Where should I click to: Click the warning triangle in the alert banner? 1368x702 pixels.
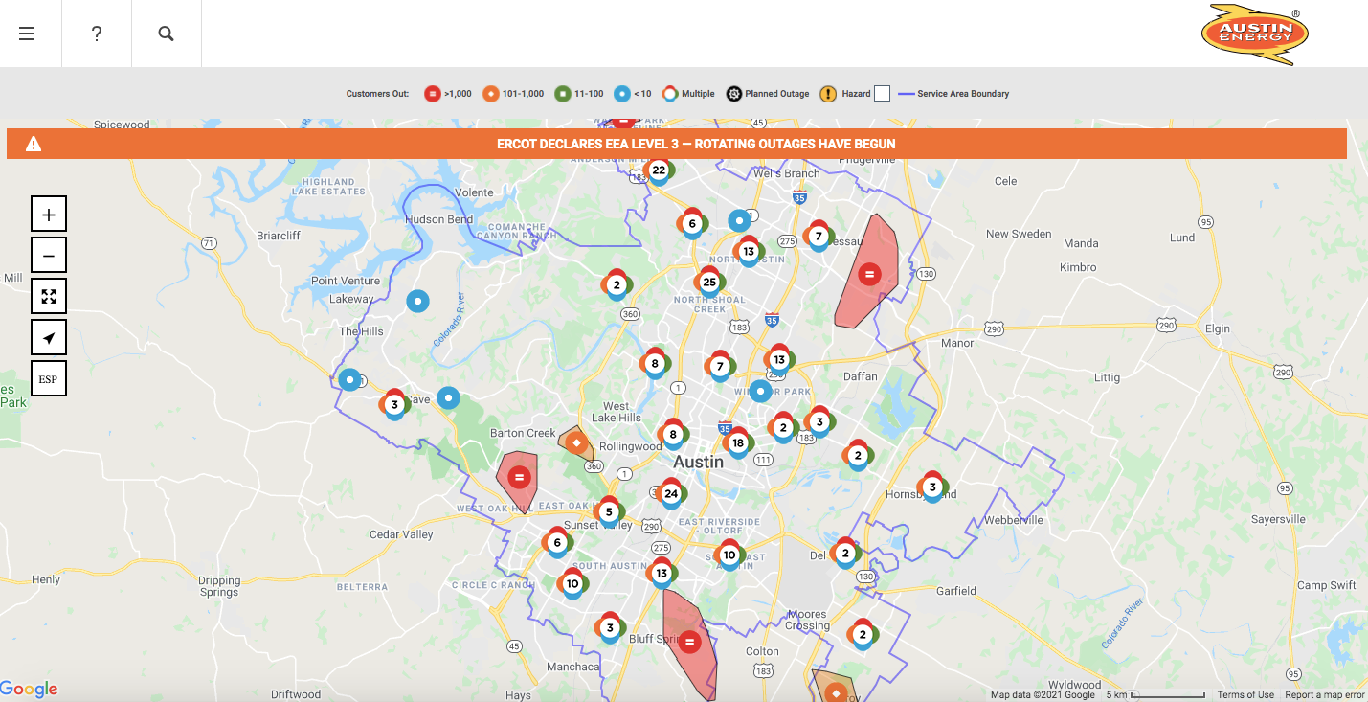(34, 144)
